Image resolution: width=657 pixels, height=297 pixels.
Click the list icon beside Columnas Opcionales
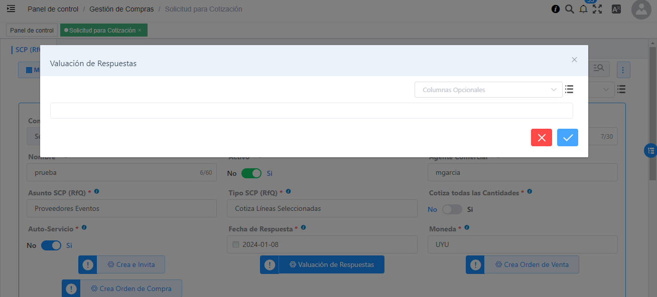pyautogui.click(x=569, y=90)
